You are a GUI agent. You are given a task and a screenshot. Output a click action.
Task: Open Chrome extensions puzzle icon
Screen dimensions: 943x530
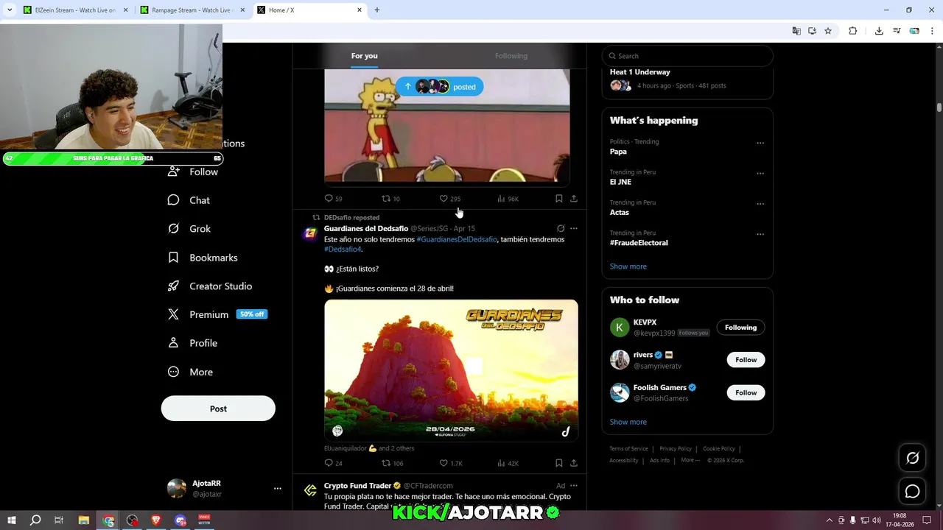tap(852, 31)
